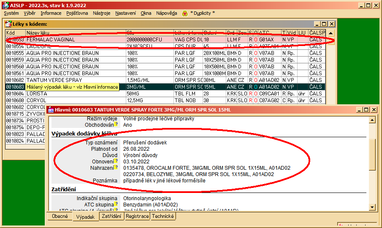The width and height of the screenshot is (382, 228).
Task: Open the Systém menu
Action: pos(11,13)
